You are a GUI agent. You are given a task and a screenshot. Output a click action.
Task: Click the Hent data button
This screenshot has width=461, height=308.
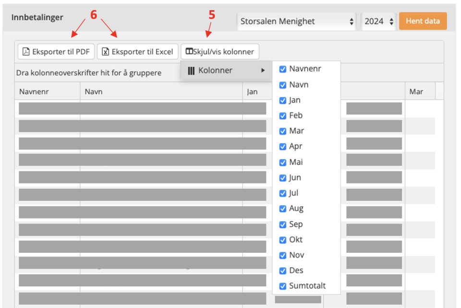coord(423,21)
